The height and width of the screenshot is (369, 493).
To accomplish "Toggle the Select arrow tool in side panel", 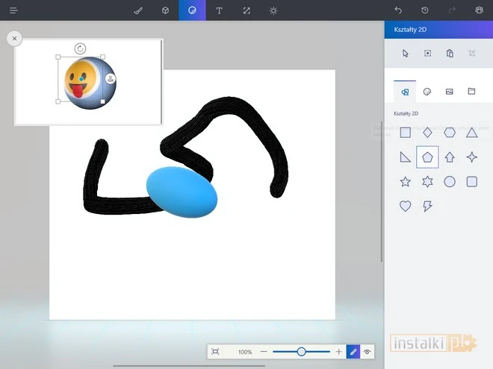I will pos(406,53).
